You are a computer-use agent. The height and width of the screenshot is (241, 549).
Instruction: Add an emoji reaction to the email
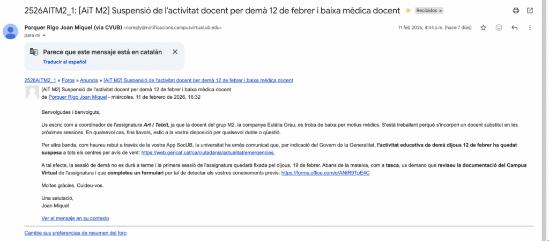(499, 27)
